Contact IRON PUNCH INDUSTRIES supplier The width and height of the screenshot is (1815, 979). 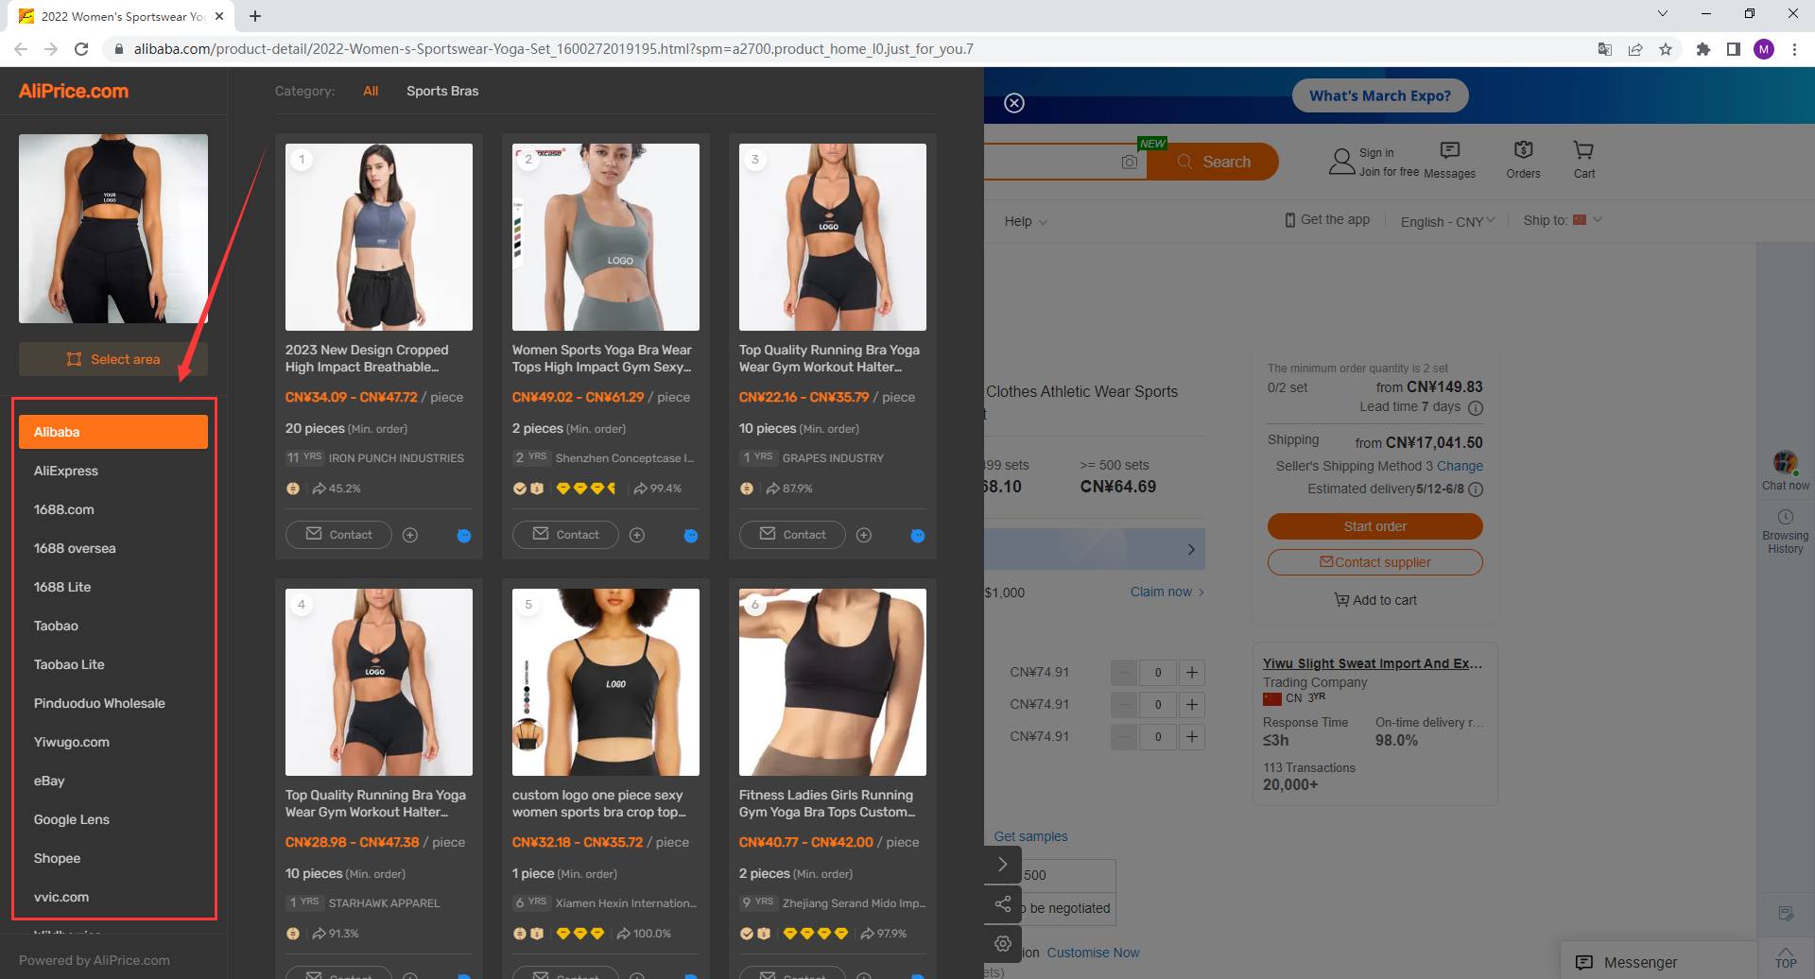pyautogui.click(x=338, y=535)
